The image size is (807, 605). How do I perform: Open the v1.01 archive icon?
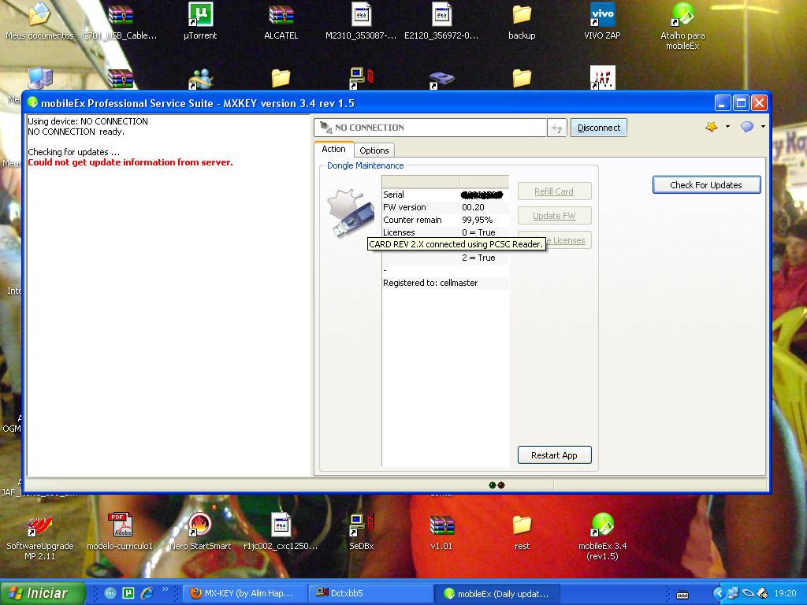(x=441, y=532)
